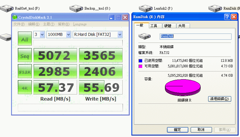240x137 pixels.
Task: Click the RamDisk volume name field
Action: coord(195,36)
